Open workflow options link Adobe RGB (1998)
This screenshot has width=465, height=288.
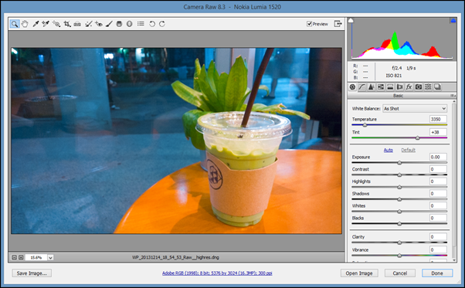(217, 273)
